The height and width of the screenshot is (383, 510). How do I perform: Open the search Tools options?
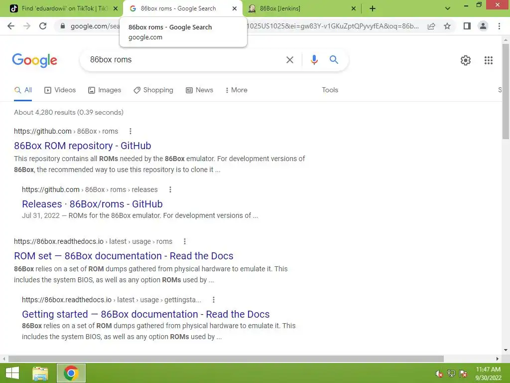(330, 90)
